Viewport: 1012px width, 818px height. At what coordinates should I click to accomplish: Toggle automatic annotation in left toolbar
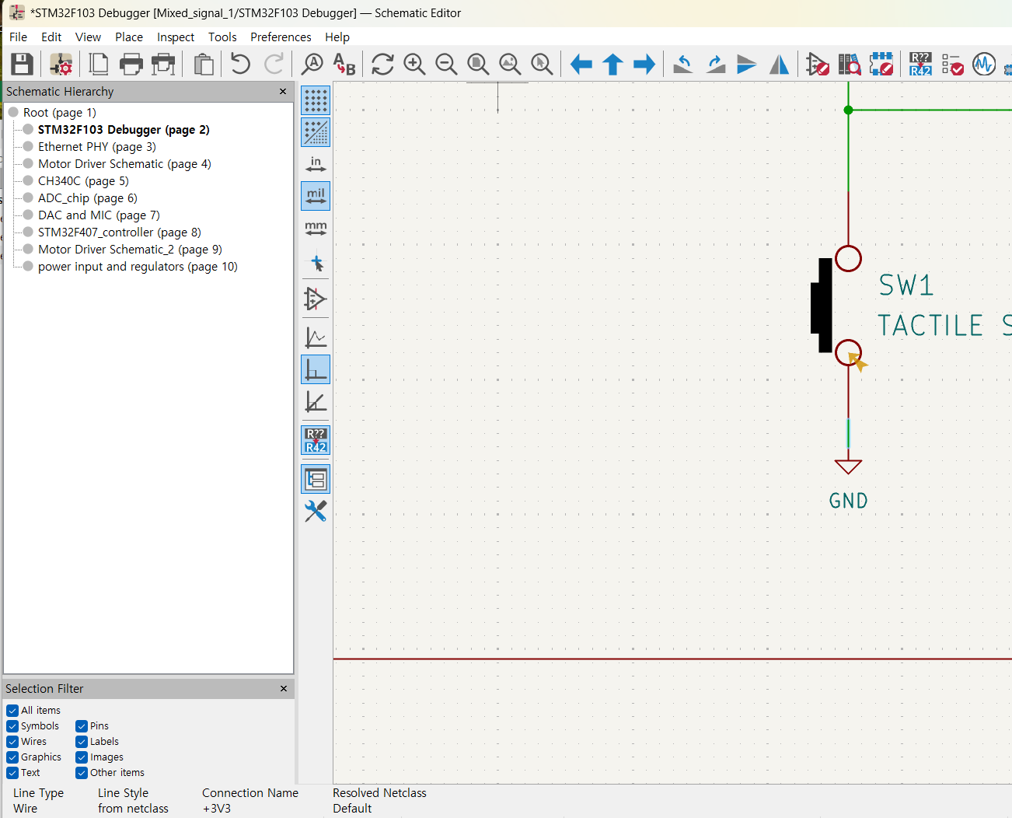tap(316, 440)
